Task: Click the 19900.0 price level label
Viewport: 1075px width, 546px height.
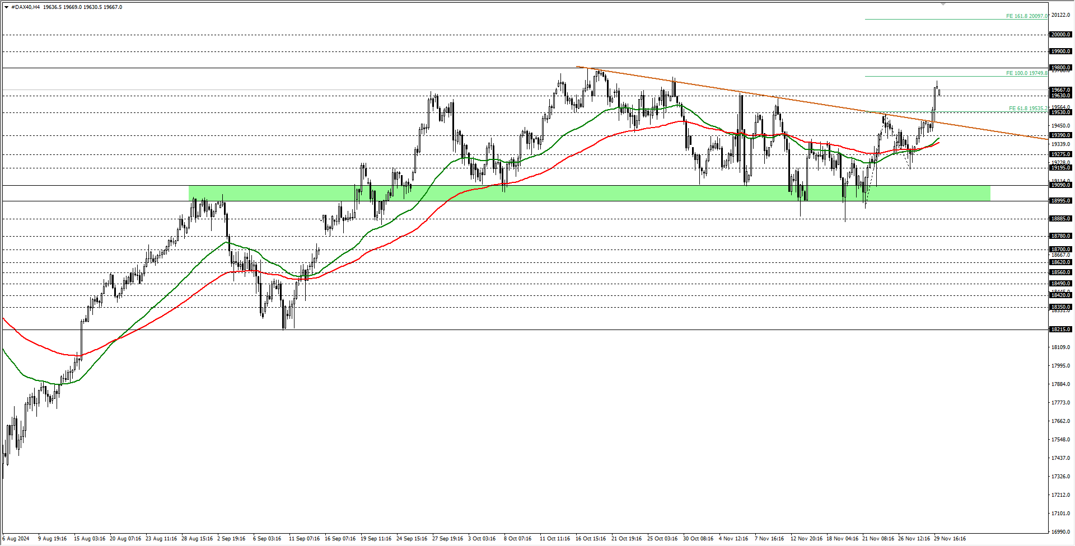Action: [1060, 51]
